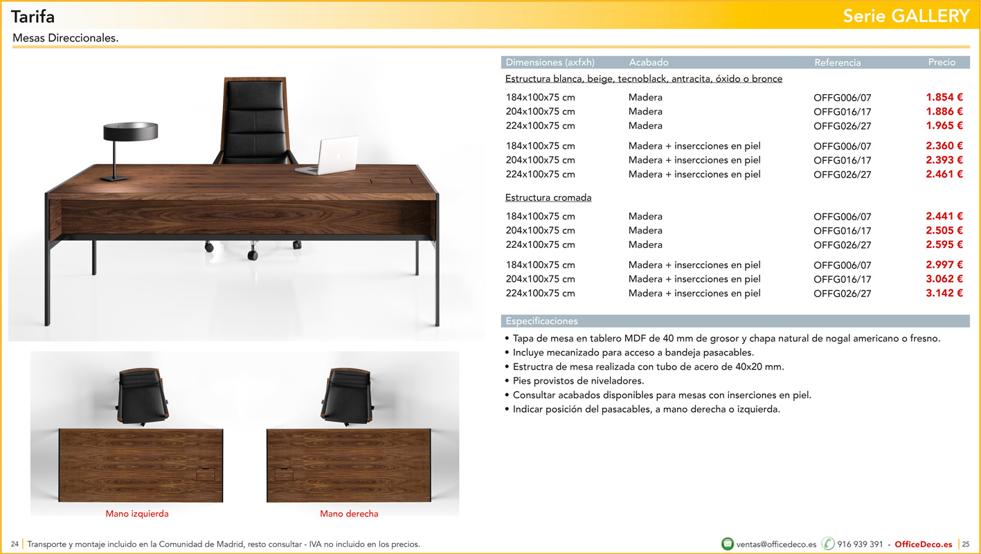Click the Referencia column header
Screen dimensions: 981x554
click(838, 62)
